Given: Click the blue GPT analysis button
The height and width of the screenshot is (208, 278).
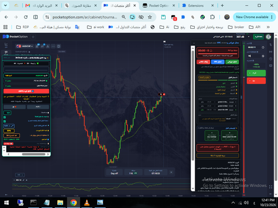Looking at the screenshot, I should coord(217,62).
